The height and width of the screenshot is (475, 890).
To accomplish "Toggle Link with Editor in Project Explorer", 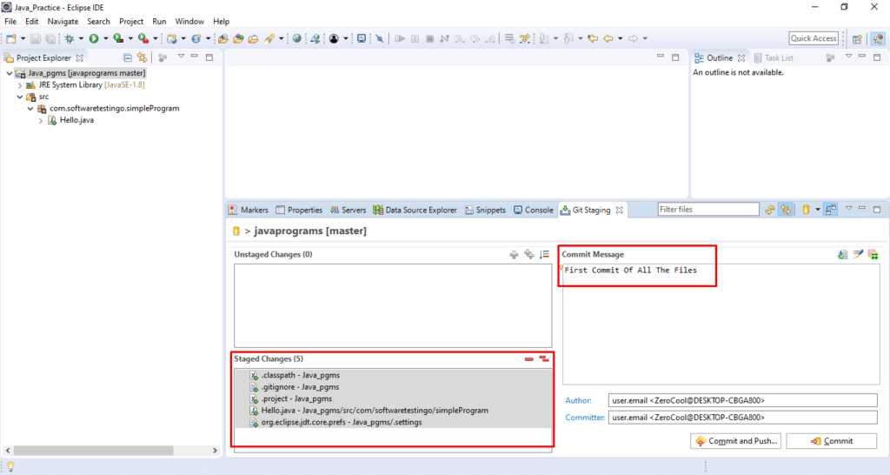I will 142,57.
